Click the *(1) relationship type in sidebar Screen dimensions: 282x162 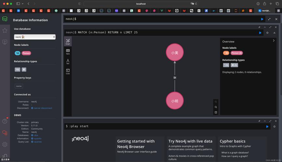pos(18,70)
